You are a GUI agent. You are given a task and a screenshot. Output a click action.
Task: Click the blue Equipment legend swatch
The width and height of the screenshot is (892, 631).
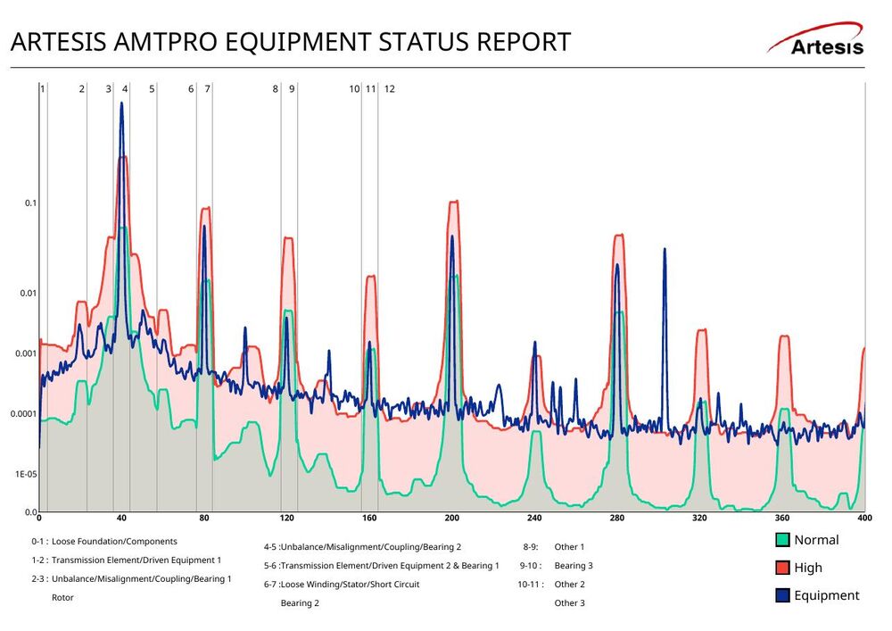pos(783,595)
